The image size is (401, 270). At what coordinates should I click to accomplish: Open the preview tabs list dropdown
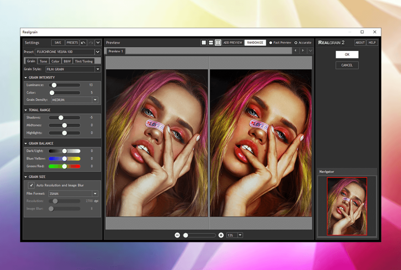[x=310, y=51]
